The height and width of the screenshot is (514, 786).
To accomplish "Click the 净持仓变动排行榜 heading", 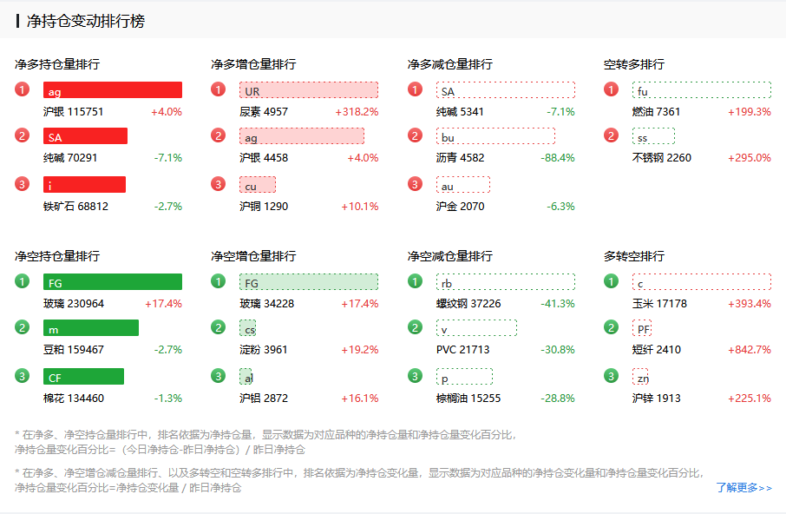I will pyautogui.click(x=86, y=22).
